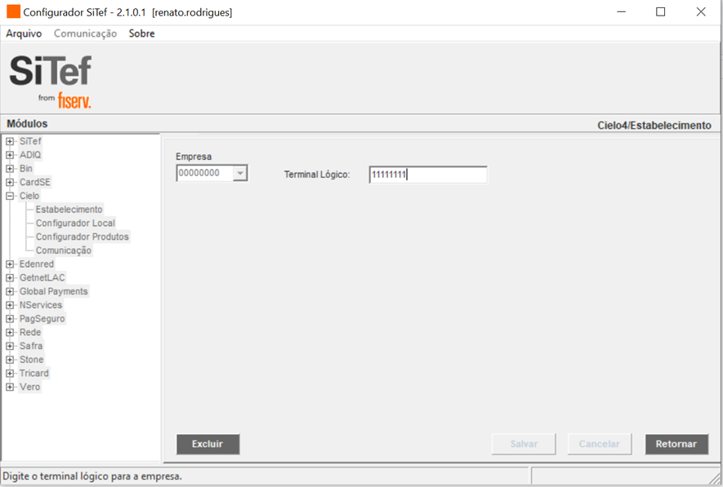The width and height of the screenshot is (723, 487).
Task: Click the Cielo4/Estabelecimento header text
Action: 654,126
